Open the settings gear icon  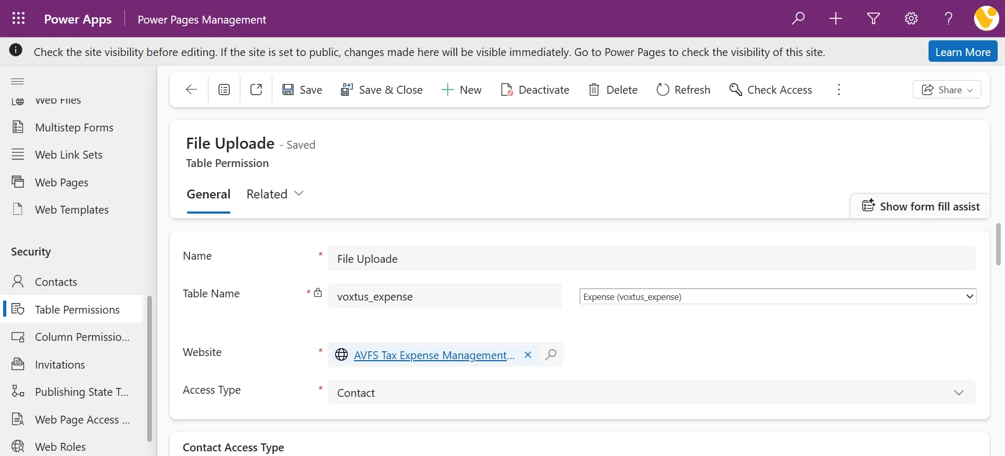point(911,18)
